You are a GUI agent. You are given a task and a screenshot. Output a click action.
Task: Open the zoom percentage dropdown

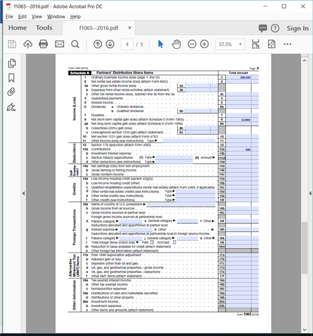pos(240,44)
